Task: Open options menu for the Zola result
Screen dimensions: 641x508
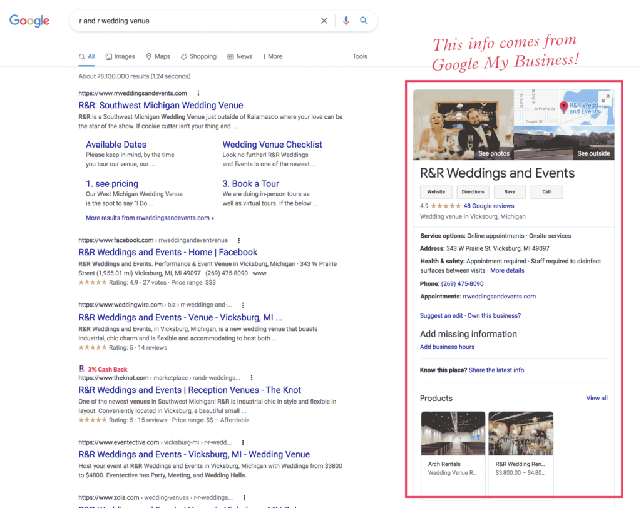Action: point(244,497)
